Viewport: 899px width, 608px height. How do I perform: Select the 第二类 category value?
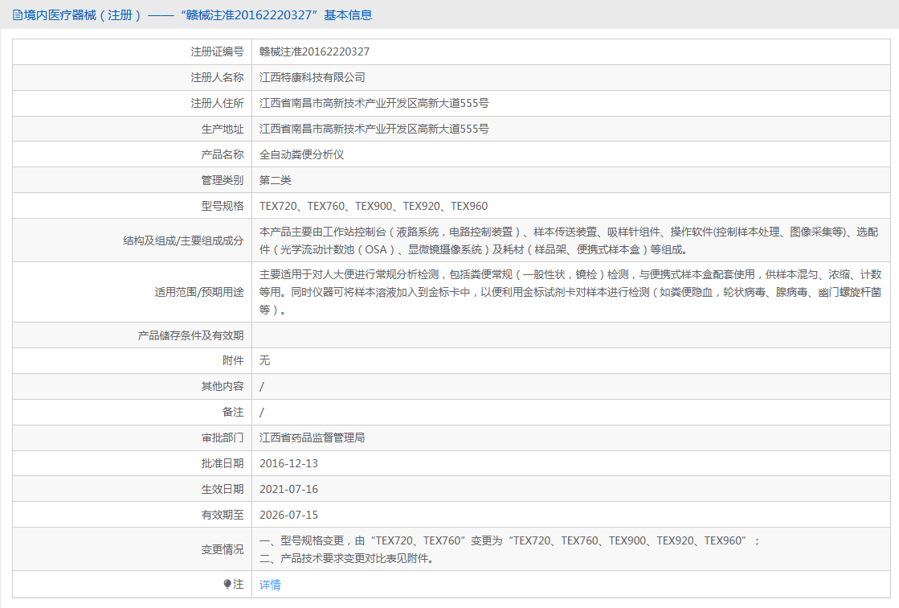click(276, 180)
